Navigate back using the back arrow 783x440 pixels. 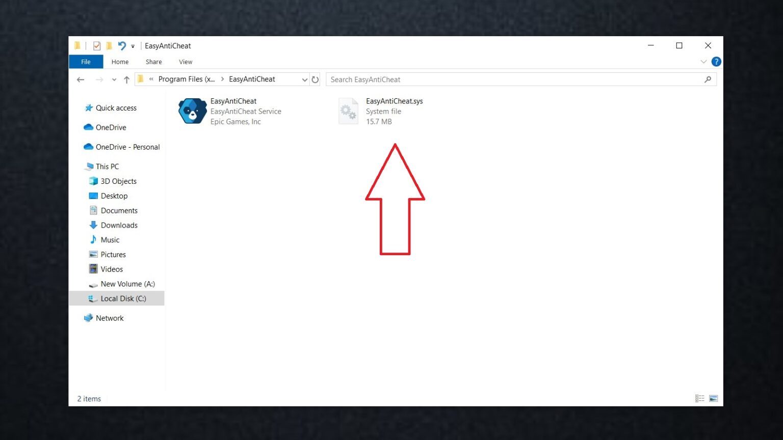80,79
